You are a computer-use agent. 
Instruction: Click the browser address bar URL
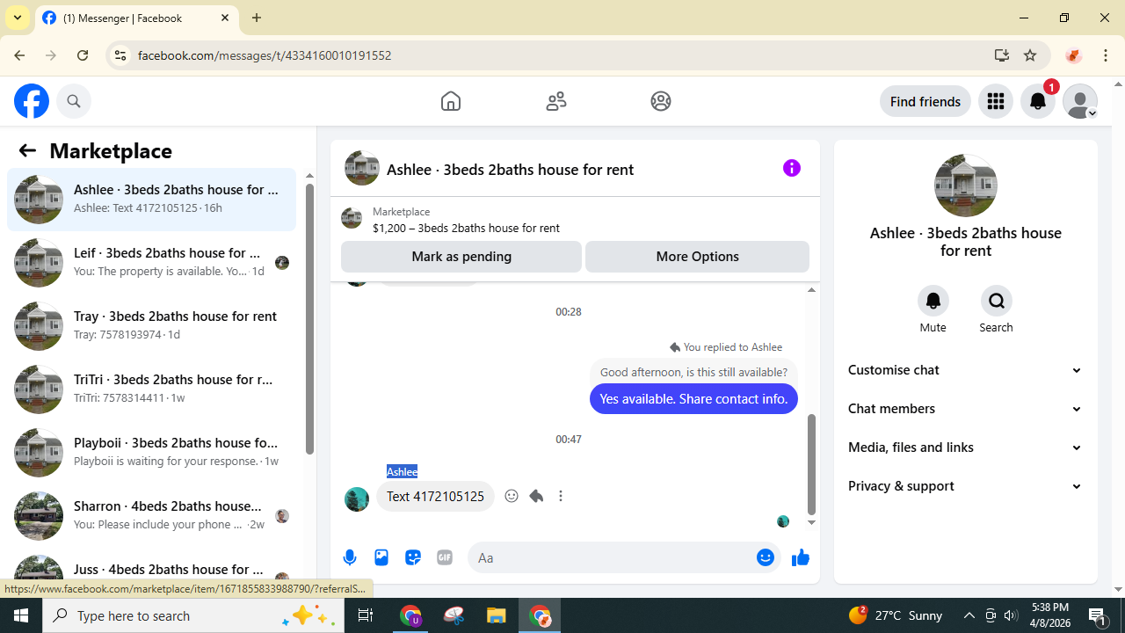[x=265, y=55]
